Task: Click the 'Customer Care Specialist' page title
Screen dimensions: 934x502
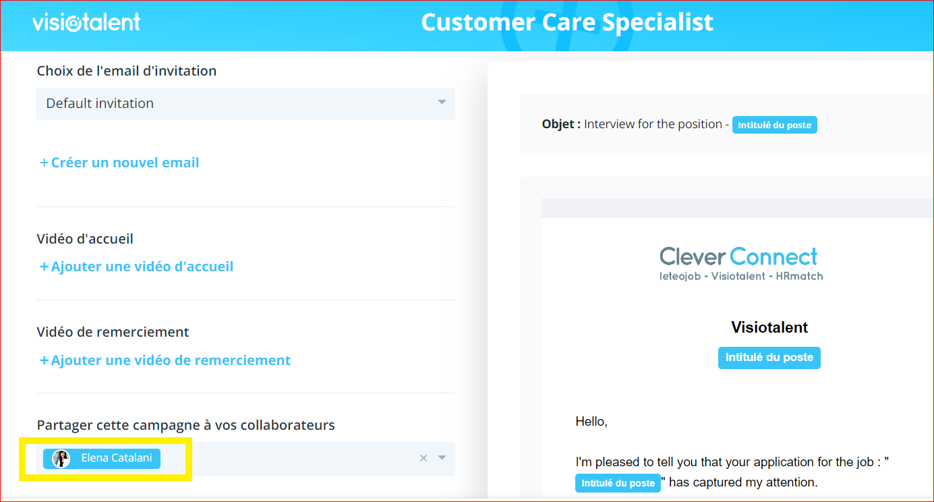Action: [567, 22]
